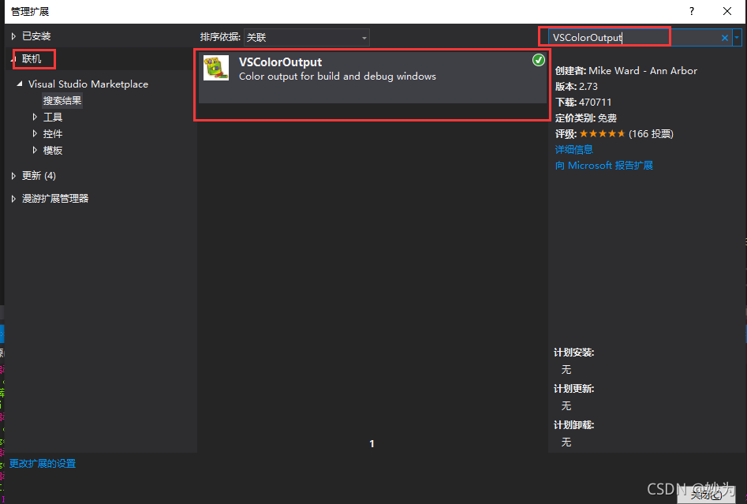747x504 pixels.
Task: Click the description 'Color output for build and debug windows'
Action: tap(338, 77)
